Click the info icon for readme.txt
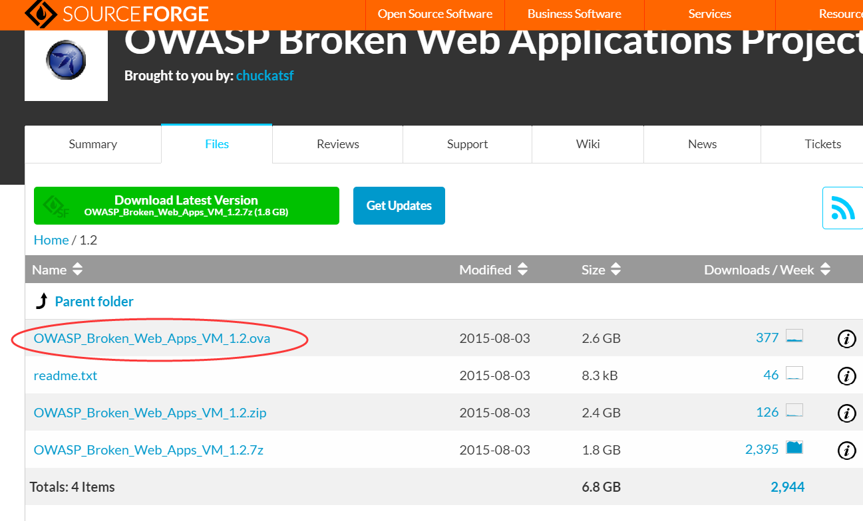This screenshot has width=863, height=521. click(x=846, y=376)
